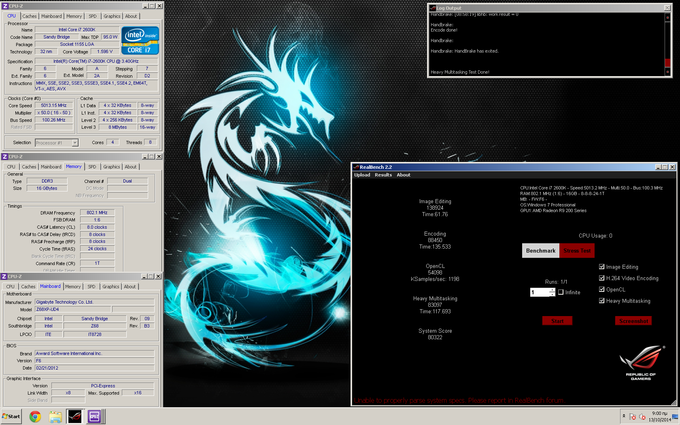Open the Results menu in RealBench
This screenshot has width=680, height=425.
tap(383, 175)
